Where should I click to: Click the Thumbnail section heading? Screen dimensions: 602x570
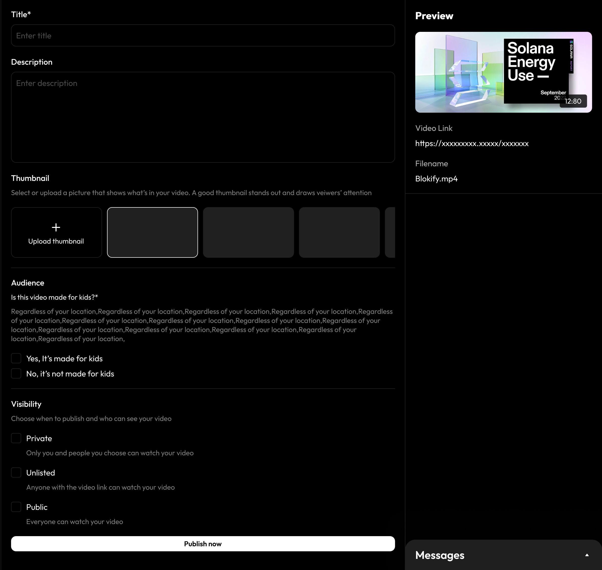30,178
